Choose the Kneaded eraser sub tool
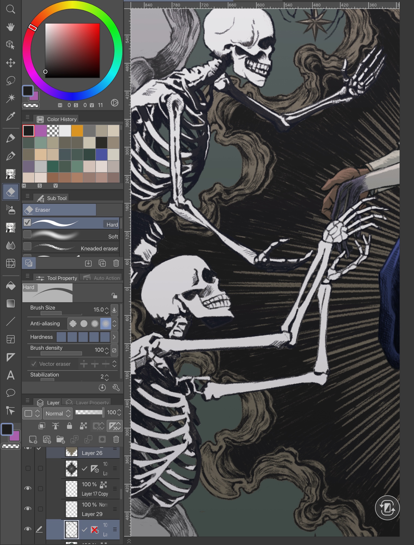Viewport: 414px width, 545px height. (x=71, y=248)
